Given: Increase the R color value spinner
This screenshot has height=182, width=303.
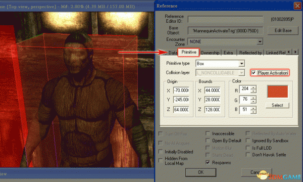Looking at the screenshot, I should 253,87.
